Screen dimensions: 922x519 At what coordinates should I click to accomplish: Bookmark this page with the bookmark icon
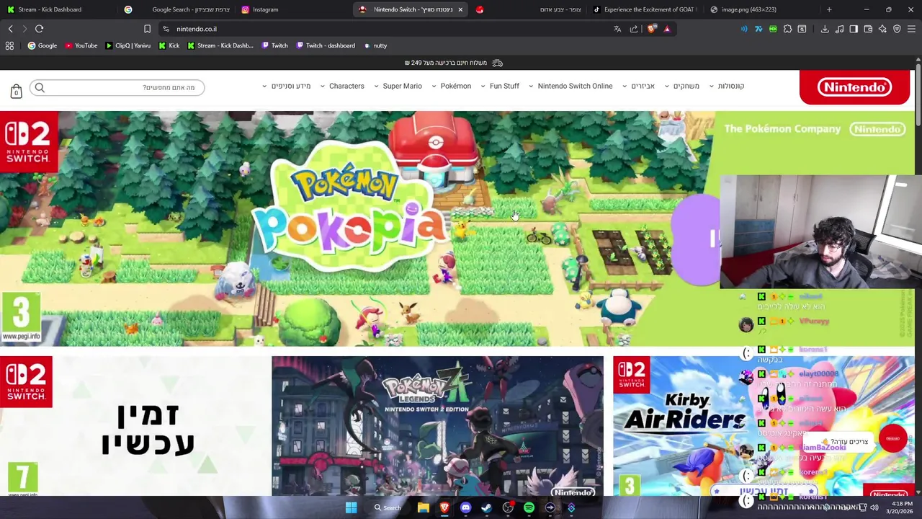pos(147,29)
